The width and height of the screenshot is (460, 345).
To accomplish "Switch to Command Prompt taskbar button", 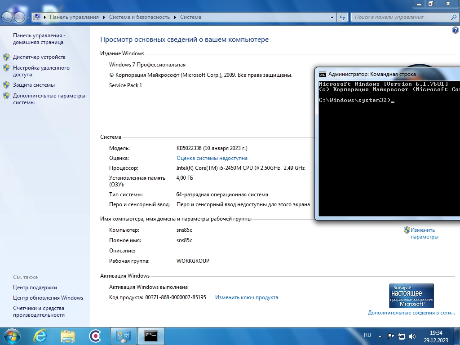I will coord(151,336).
